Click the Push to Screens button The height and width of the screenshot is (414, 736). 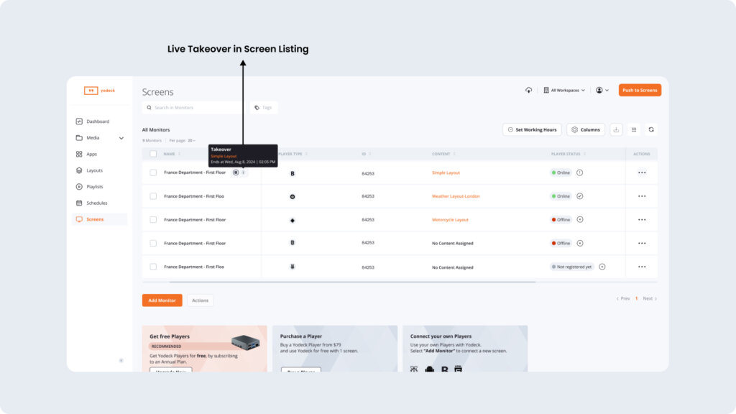(640, 90)
